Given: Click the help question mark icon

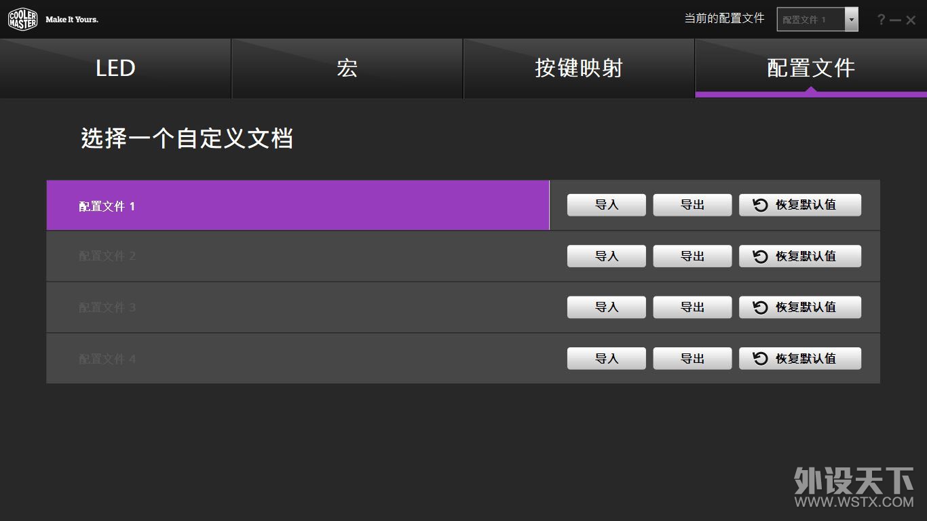Looking at the screenshot, I should [881, 20].
